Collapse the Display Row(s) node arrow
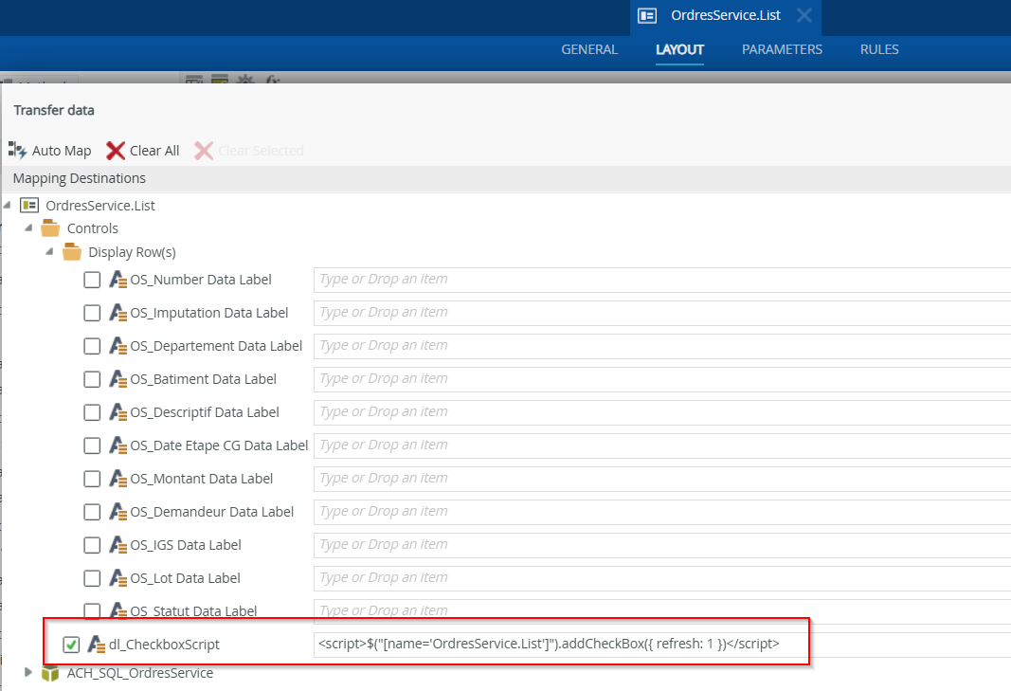This screenshot has width=1011, height=691. click(50, 252)
